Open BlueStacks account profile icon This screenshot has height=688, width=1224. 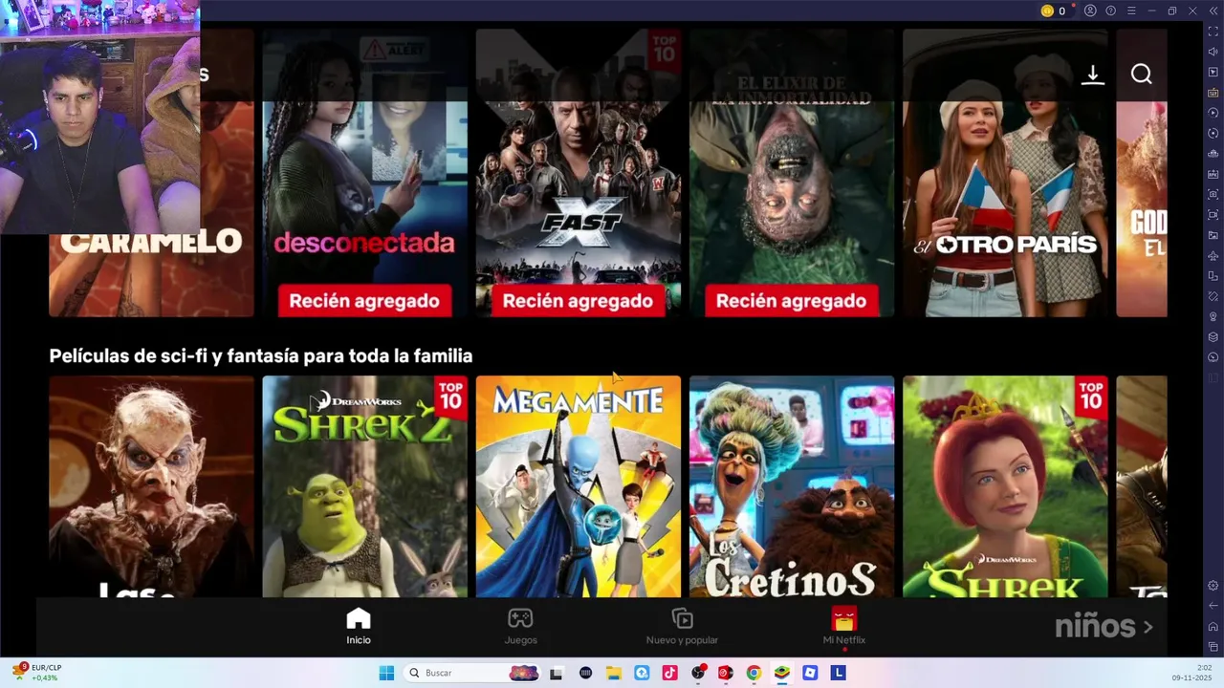(x=1090, y=11)
